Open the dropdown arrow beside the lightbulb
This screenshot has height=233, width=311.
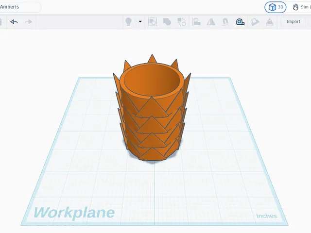(x=140, y=21)
